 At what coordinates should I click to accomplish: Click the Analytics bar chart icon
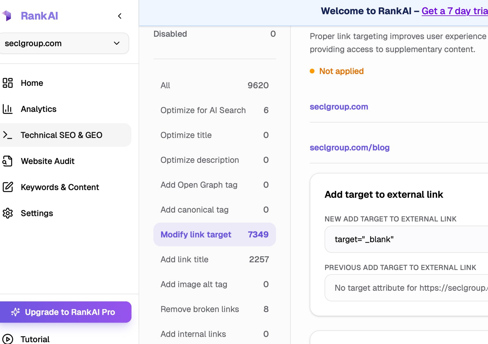point(8,109)
